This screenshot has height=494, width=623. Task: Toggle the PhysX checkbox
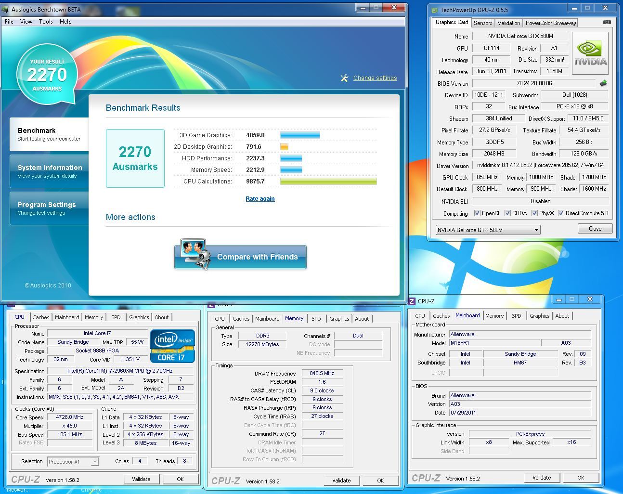(x=534, y=213)
